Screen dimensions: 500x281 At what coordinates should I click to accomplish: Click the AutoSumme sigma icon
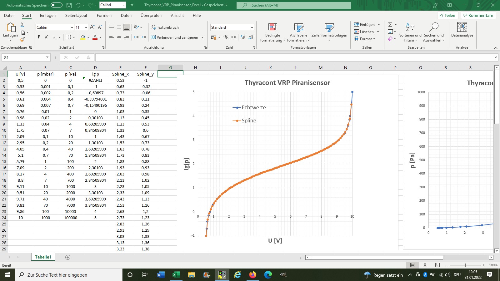pos(390,24)
